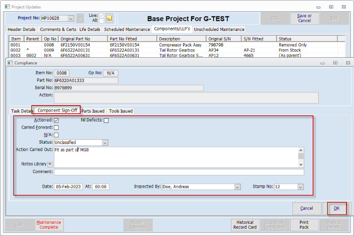The height and width of the screenshot is (236, 354).
Task: Click the Op No field N/A
Action: 111,73
